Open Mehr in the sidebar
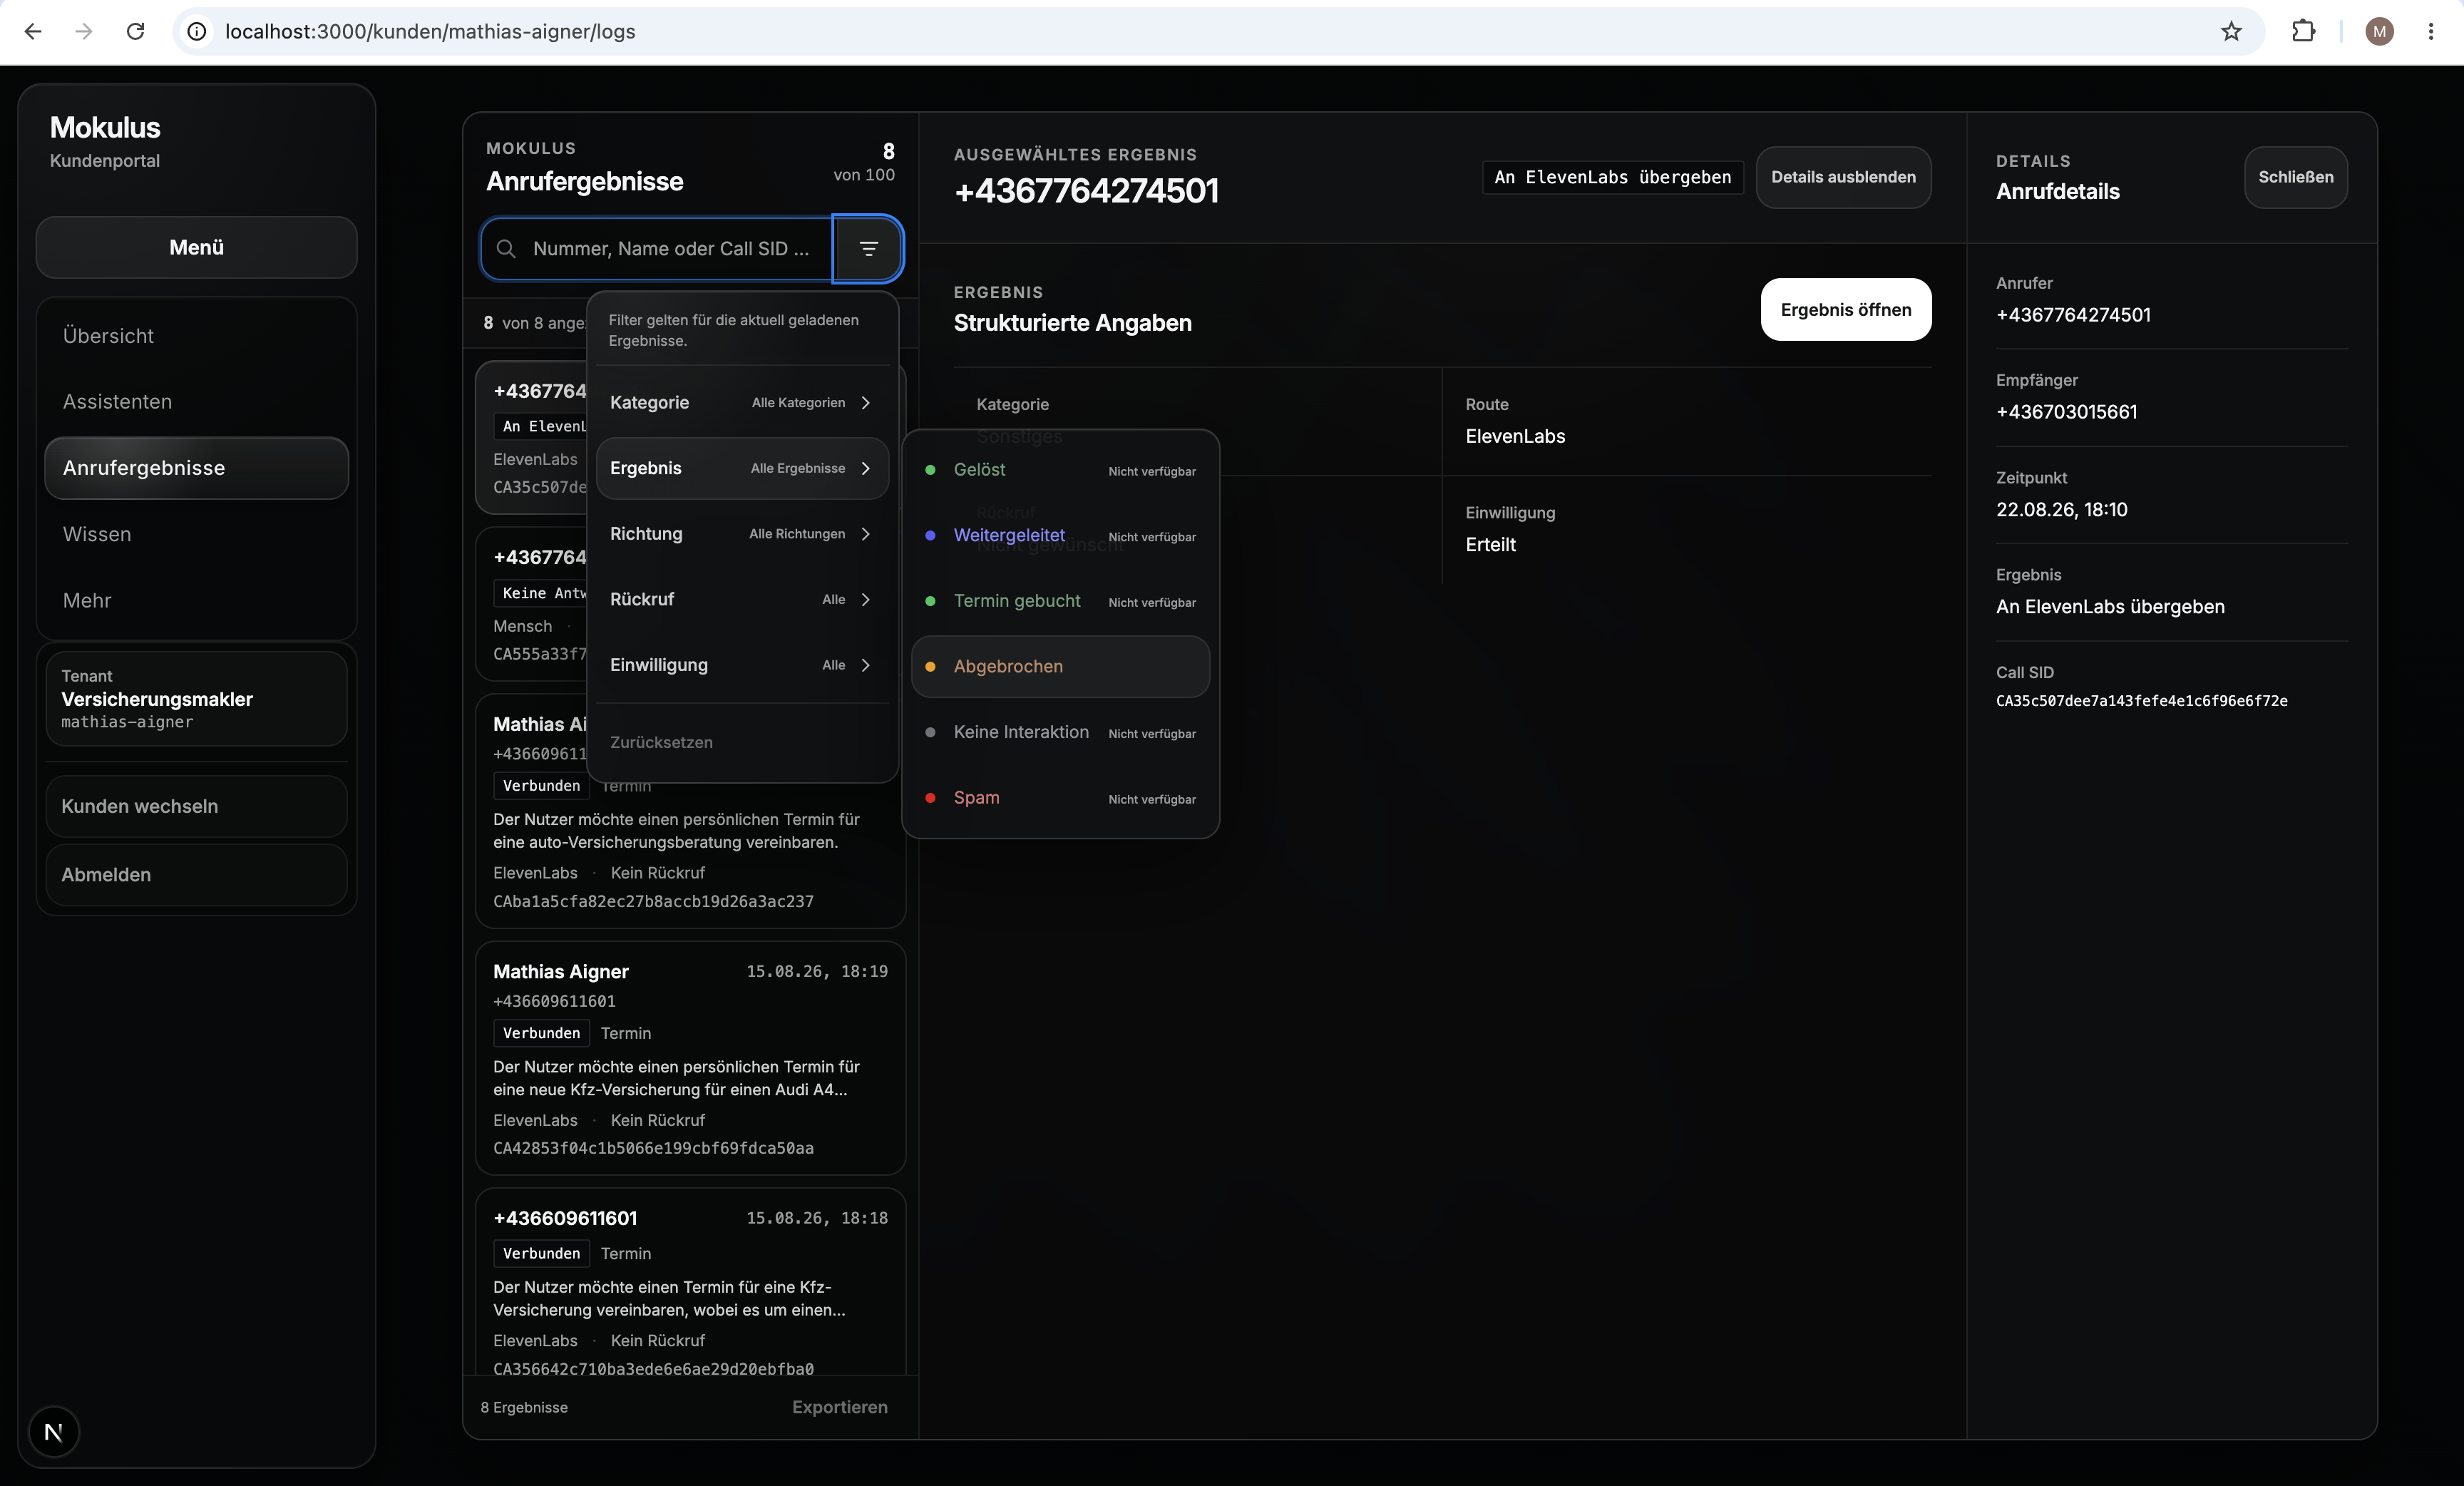Viewport: 2464px width, 1486px height. [196, 600]
